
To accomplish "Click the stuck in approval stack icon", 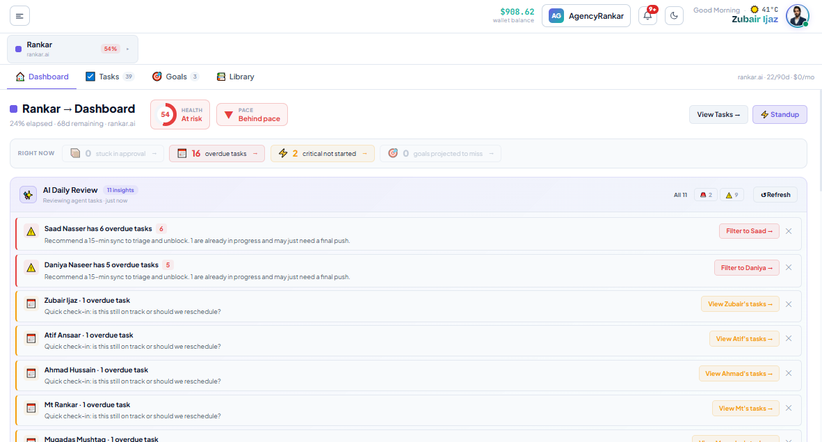I will (75, 153).
